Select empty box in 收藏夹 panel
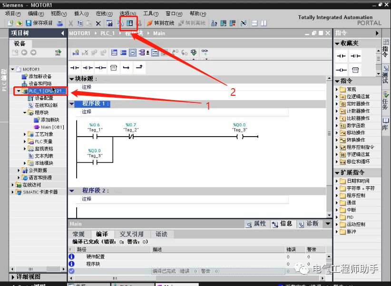The height and width of the screenshot is (286, 391). (x=355, y=70)
